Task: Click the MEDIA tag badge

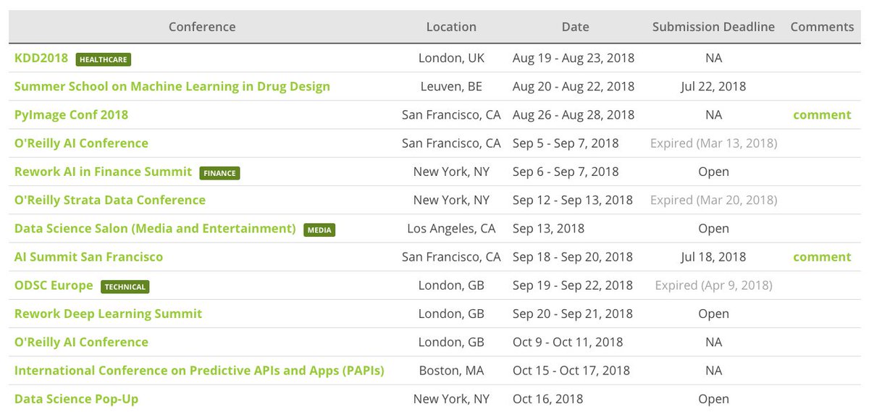Action: point(319,230)
